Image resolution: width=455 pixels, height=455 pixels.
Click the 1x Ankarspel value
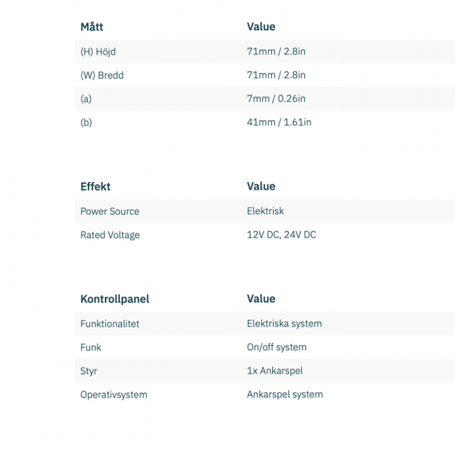(275, 371)
